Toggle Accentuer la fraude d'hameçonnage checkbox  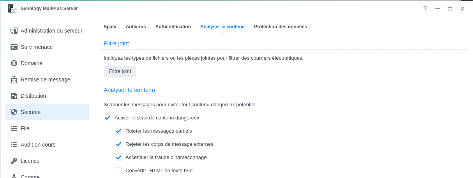point(118,157)
